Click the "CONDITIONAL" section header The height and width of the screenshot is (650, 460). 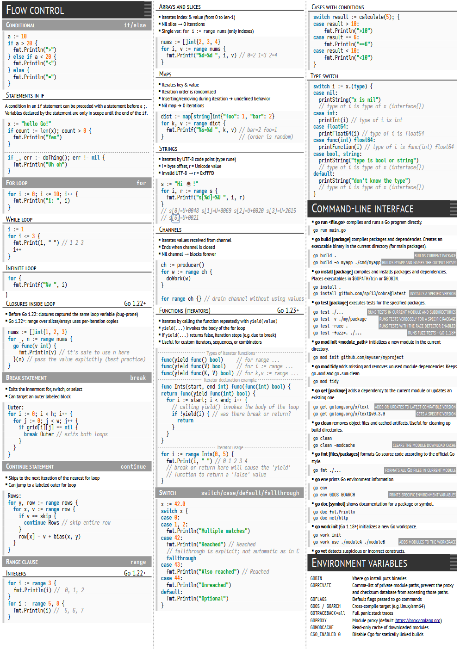(x=77, y=25)
